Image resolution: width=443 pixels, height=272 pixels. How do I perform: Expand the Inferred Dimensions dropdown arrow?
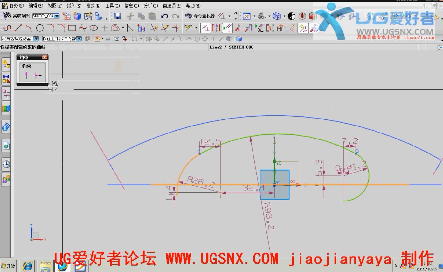tap(196, 28)
